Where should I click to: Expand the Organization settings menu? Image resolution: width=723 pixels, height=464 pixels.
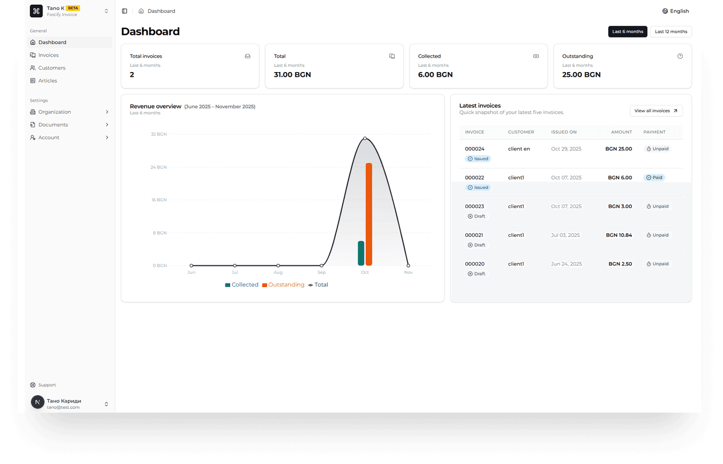coord(69,112)
